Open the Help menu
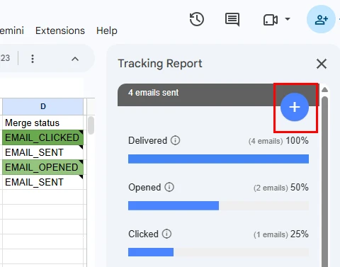Screen dimensions: 340x267 (107, 30)
